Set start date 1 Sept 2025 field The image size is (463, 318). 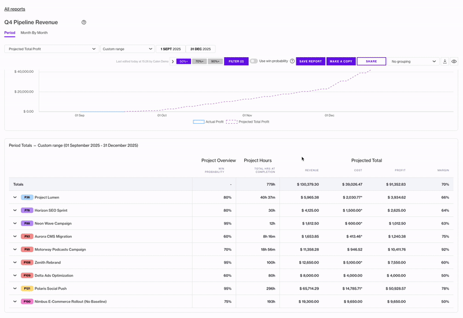click(x=171, y=49)
